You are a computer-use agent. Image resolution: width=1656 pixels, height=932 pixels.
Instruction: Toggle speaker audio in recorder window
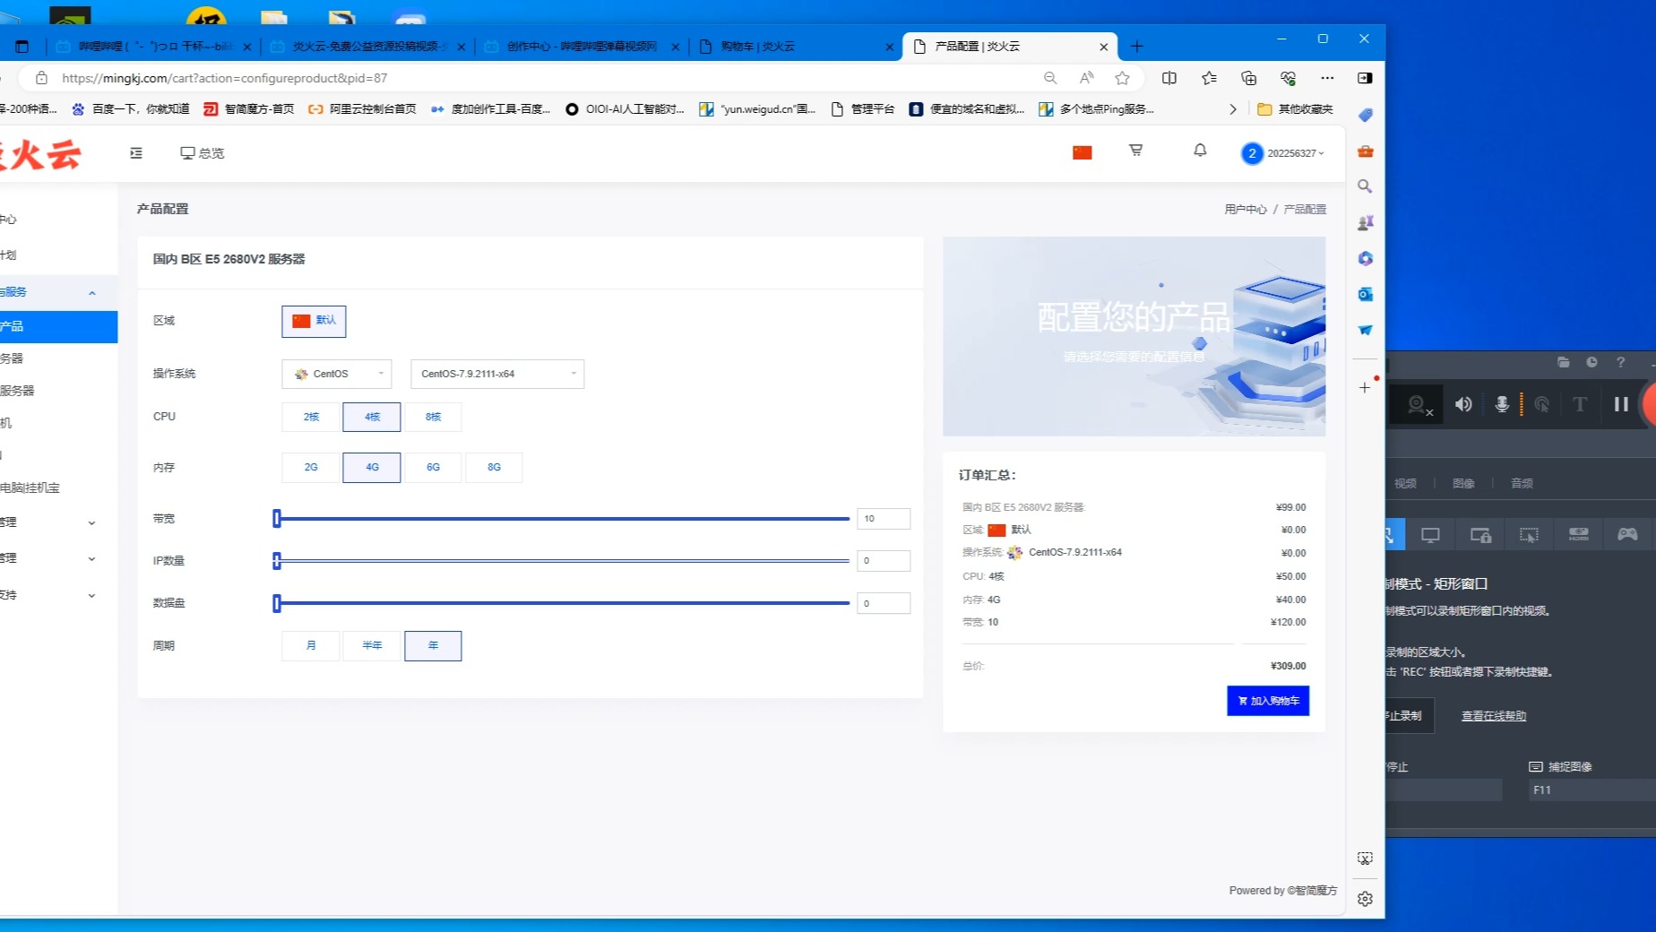click(x=1463, y=404)
